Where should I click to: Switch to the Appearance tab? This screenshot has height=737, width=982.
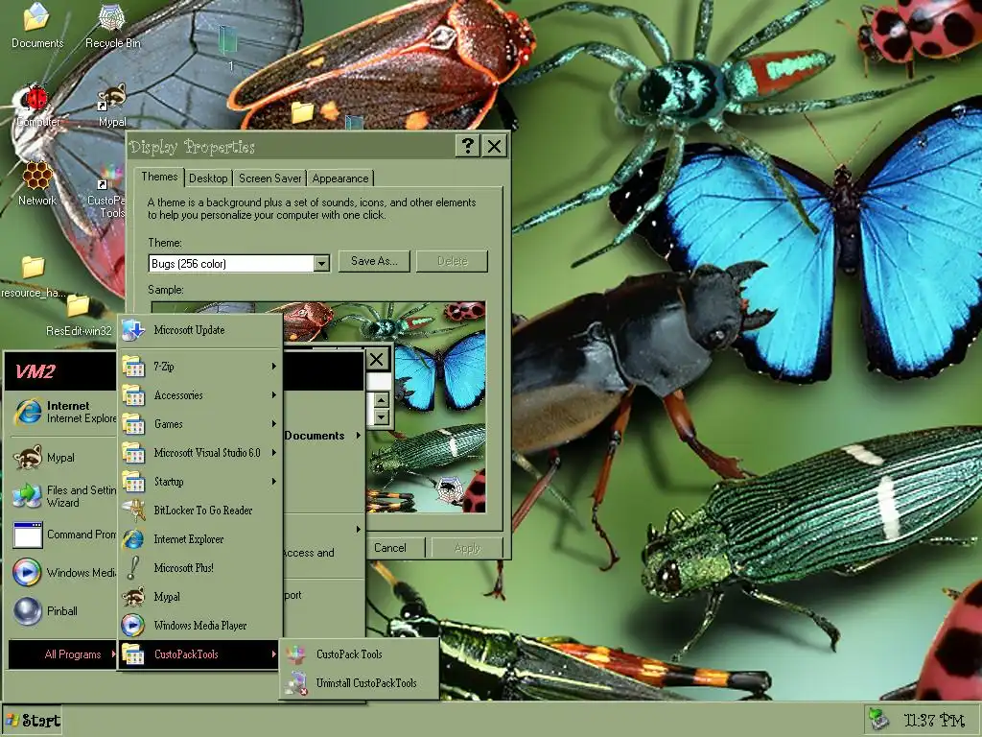coord(340,178)
